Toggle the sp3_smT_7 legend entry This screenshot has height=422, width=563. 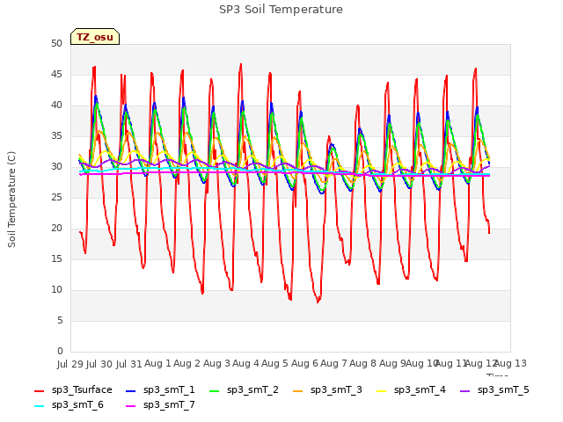click(160, 405)
